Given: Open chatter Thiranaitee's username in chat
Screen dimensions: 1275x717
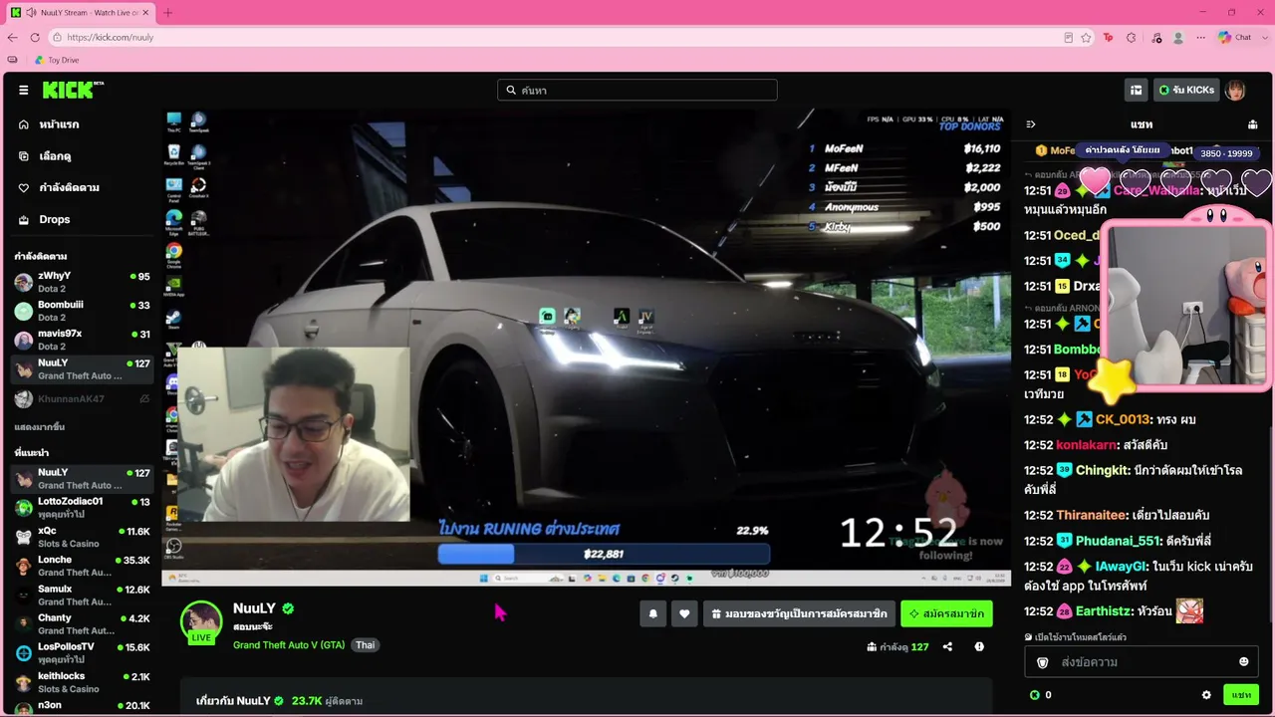Looking at the screenshot, I should coord(1092,515).
